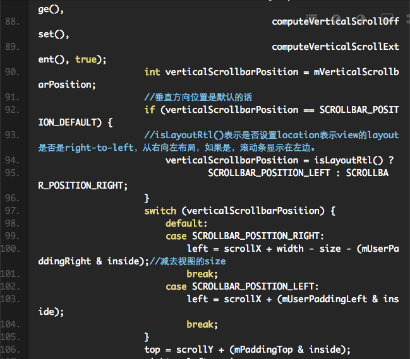Click the 'right-to-left' comment continuation line
The width and height of the screenshot is (410, 359).
point(177,148)
